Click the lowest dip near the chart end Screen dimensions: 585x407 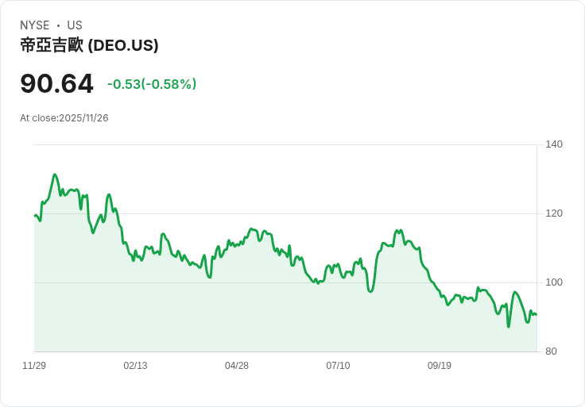[509, 327]
